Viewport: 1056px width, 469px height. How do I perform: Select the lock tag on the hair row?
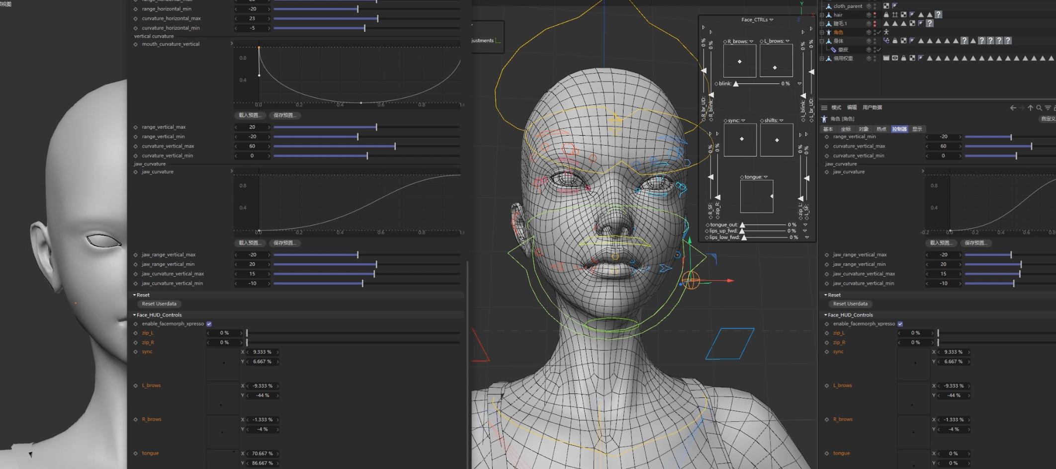tap(886, 15)
